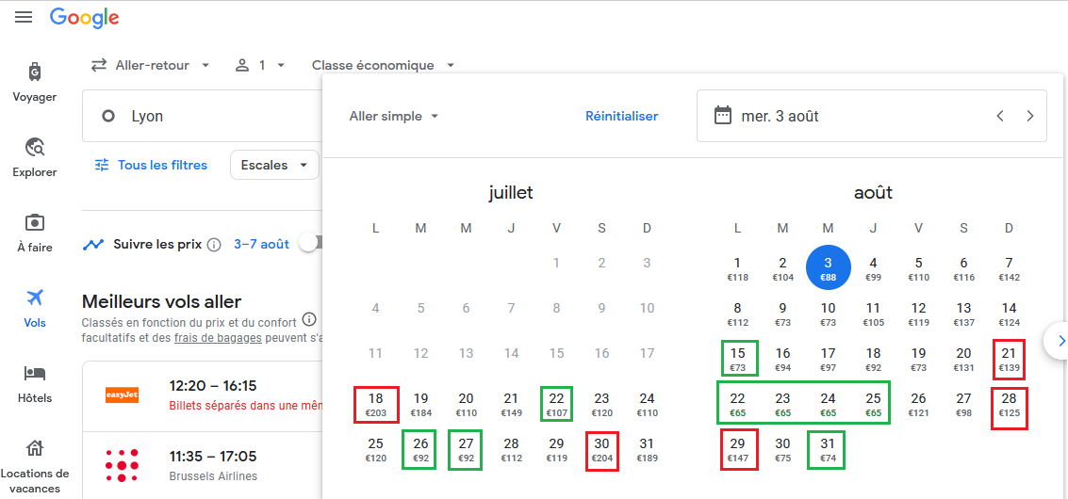Open Tous les filtres
This screenshot has height=499, width=1068.
[x=151, y=165]
